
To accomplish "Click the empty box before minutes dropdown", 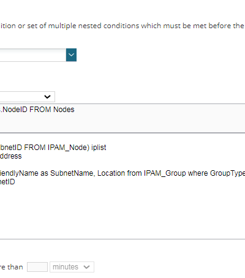I will [x=37, y=267].
